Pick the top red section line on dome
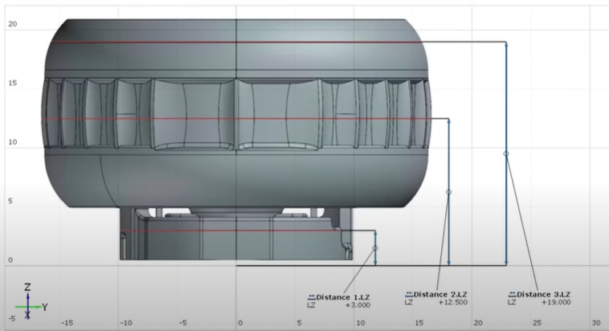Viewport: 609px width, 331px height. [x=161, y=42]
